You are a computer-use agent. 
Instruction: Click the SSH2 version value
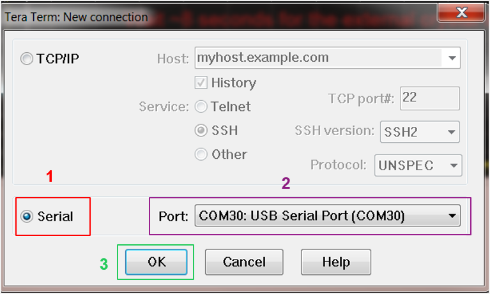(401, 132)
